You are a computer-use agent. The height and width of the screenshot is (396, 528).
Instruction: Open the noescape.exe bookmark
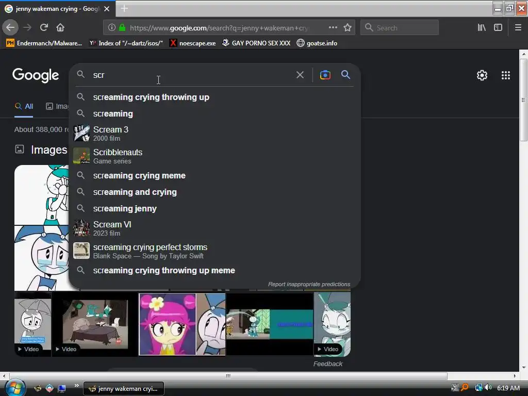point(193,43)
